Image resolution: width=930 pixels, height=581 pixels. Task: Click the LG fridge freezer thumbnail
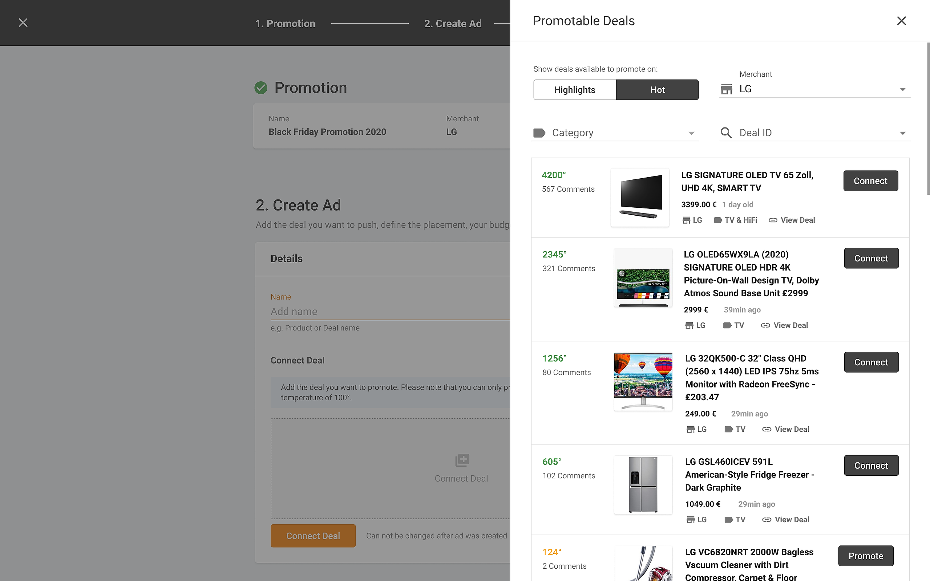pos(643,484)
